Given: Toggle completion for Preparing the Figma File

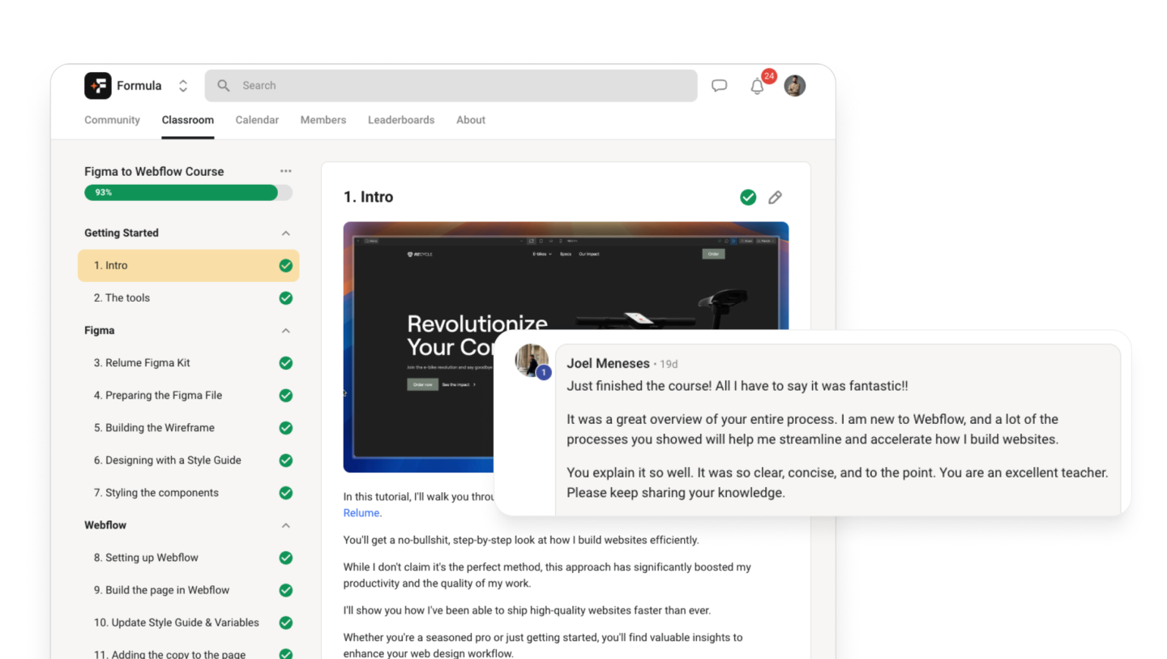Looking at the screenshot, I should 285,396.
